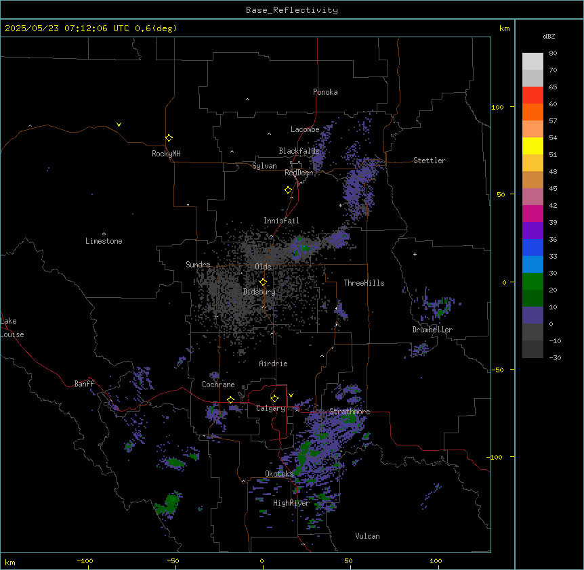The height and width of the screenshot is (570, 584).
Task: Click the Sundre city label
Action: (x=198, y=265)
